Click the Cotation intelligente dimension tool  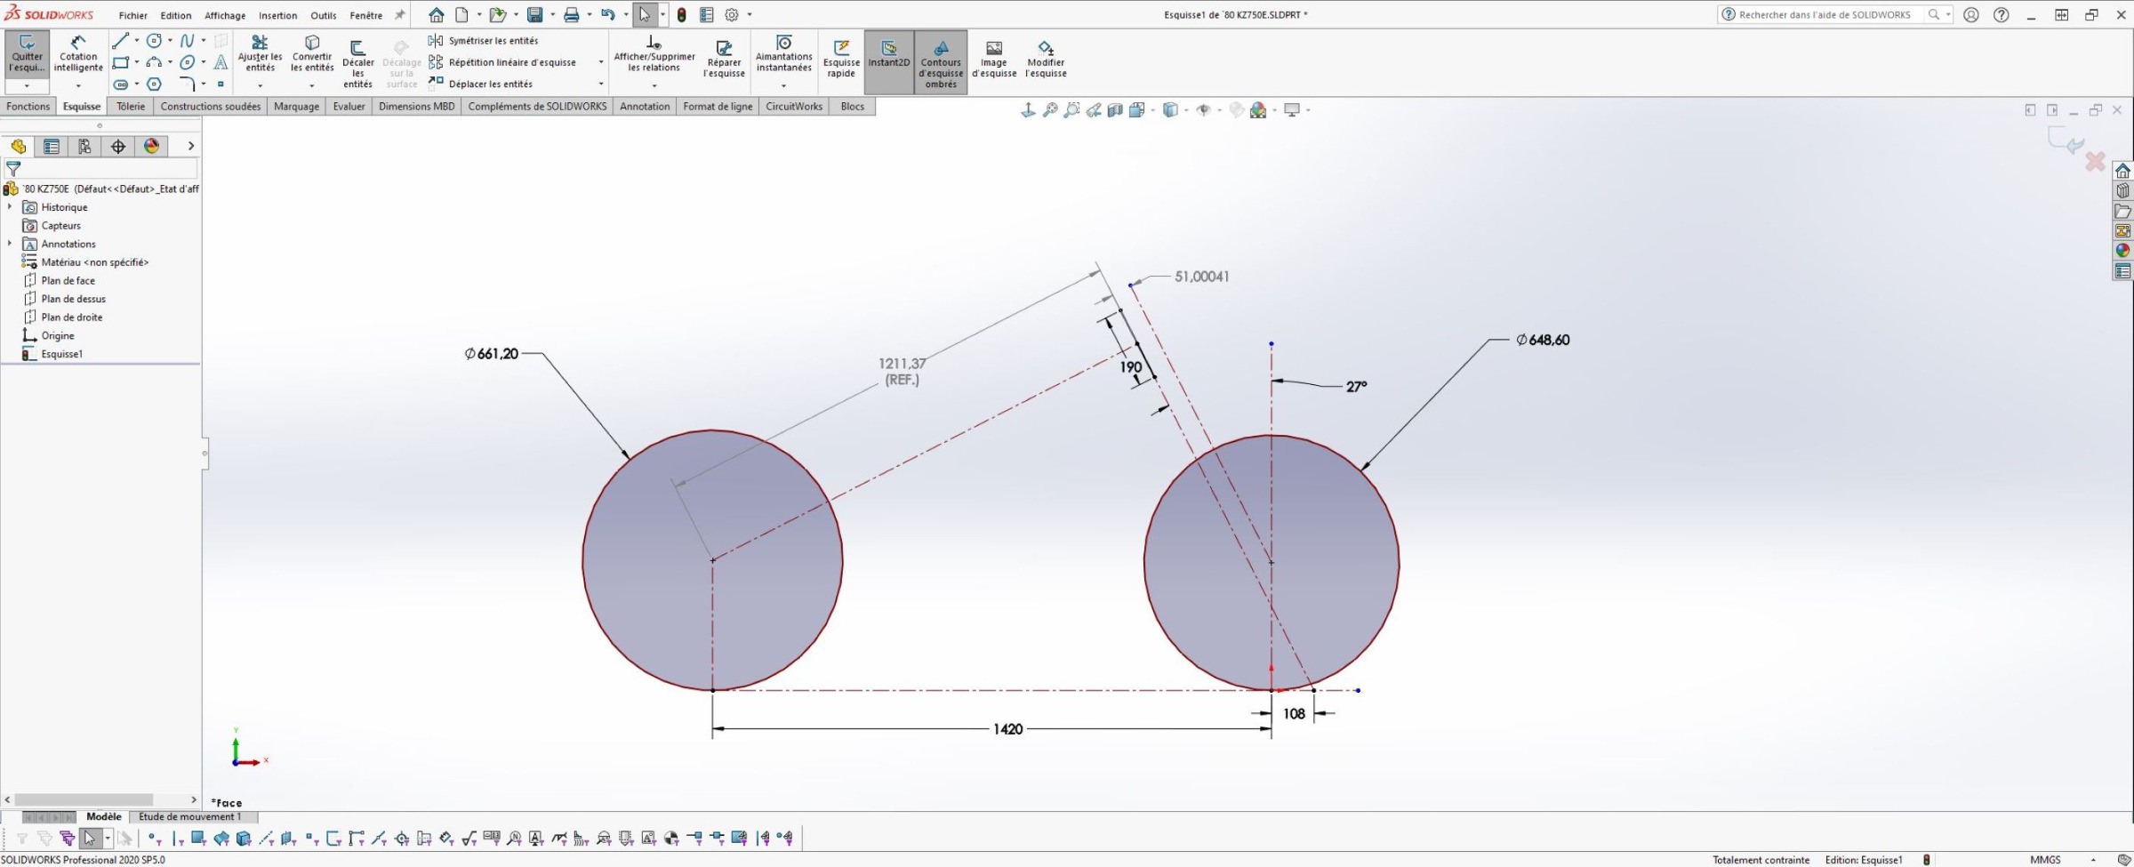[78, 55]
